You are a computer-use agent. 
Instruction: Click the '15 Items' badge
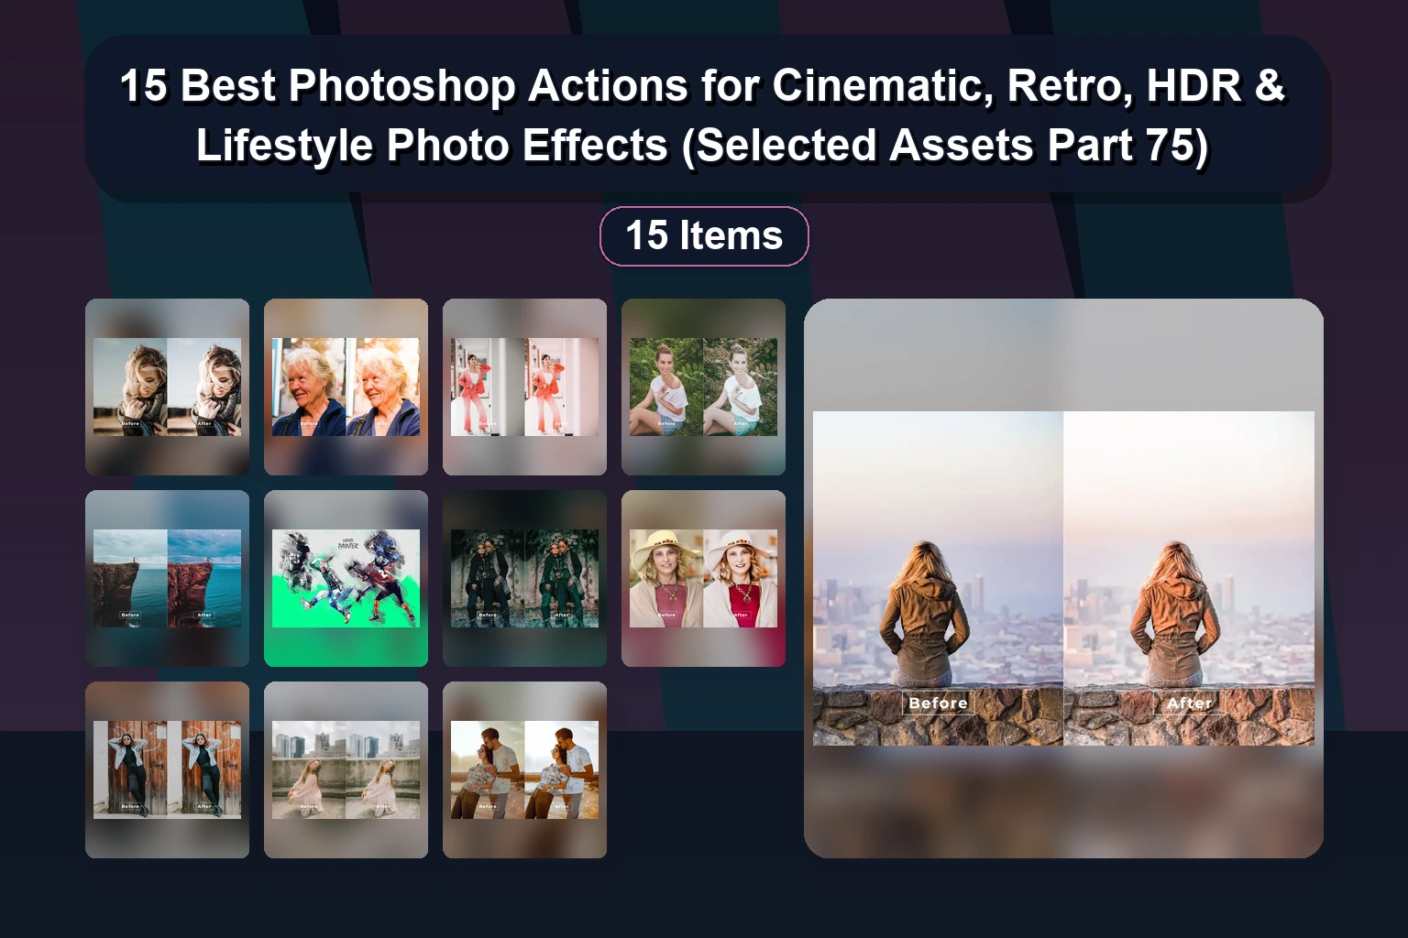(x=704, y=236)
